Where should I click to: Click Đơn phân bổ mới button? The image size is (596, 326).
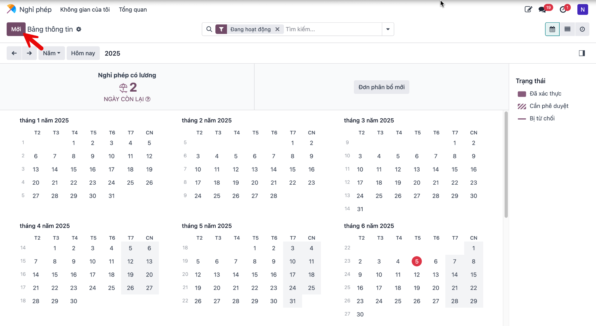[382, 87]
